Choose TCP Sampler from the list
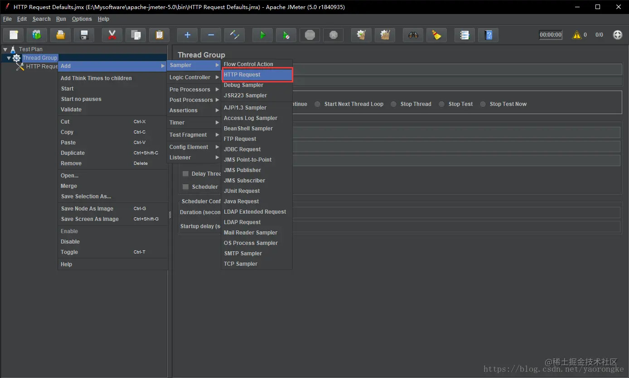This screenshot has width=629, height=378. pyautogui.click(x=257, y=264)
